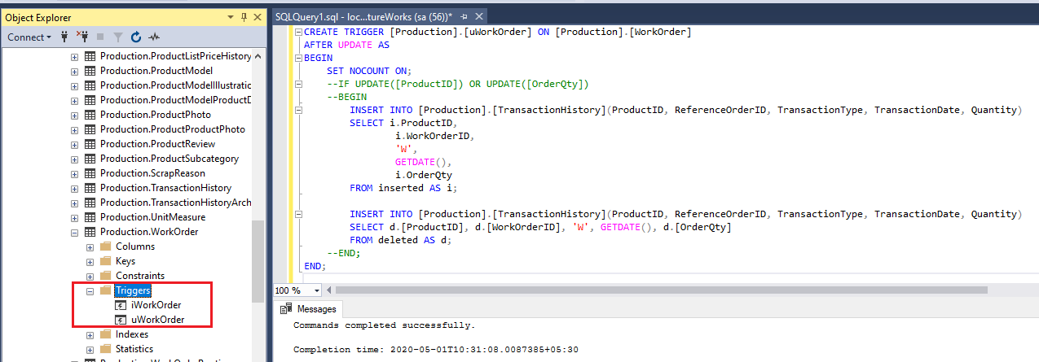Collapse the first INSERT INTO statement outline
This screenshot has width=1039, height=362.
point(298,110)
